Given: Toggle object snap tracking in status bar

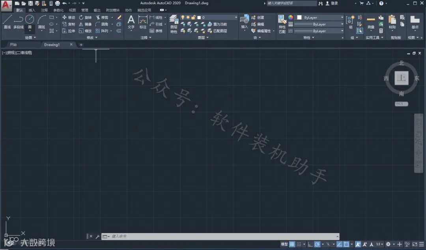Looking at the screenshot, I should [x=339, y=244].
